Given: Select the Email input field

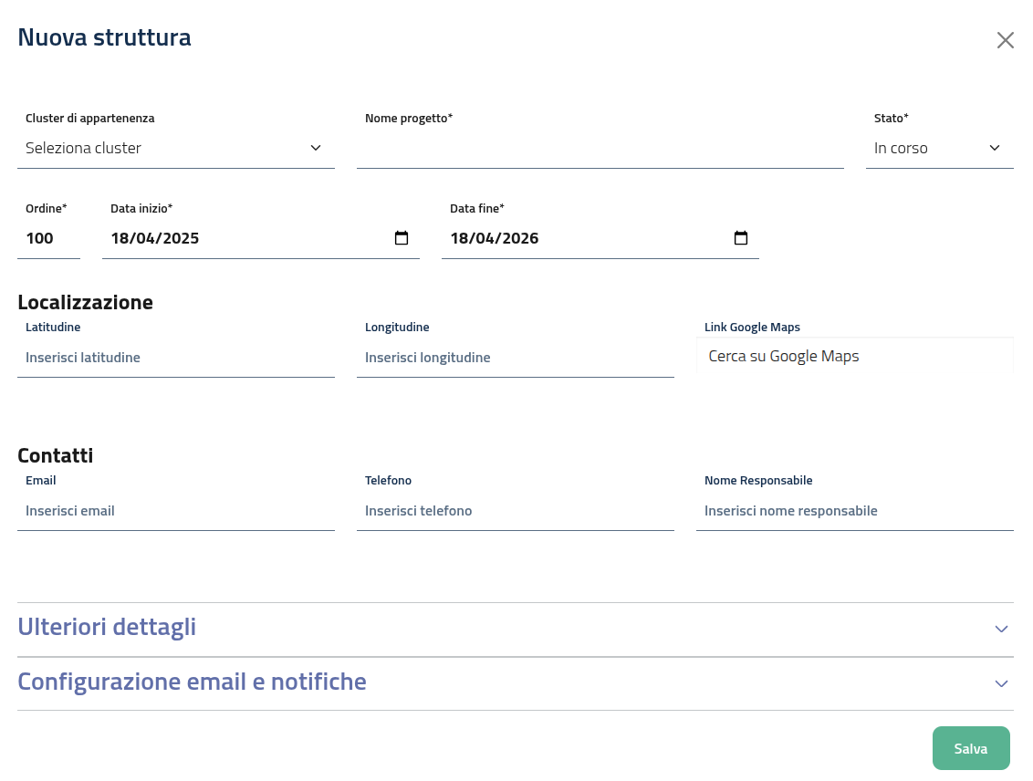Looking at the screenshot, I should click(175, 511).
